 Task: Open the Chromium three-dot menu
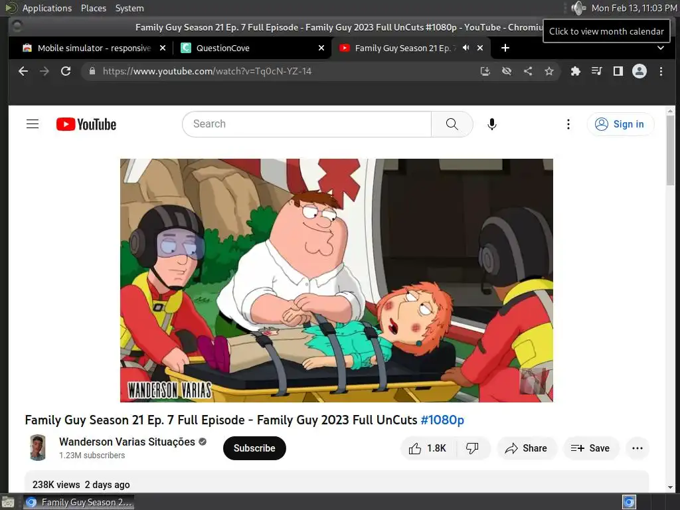pyautogui.click(x=661, y=71)
